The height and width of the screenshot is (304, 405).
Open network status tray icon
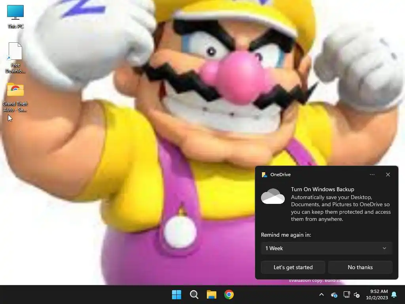tap(346, 294)
